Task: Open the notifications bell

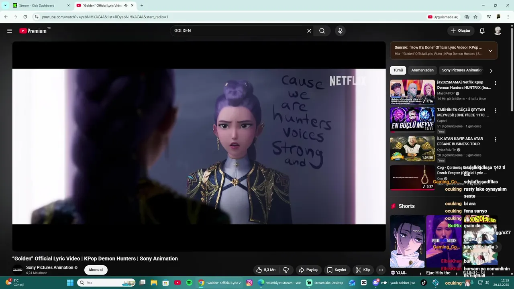Action: [x=482, y=31]
